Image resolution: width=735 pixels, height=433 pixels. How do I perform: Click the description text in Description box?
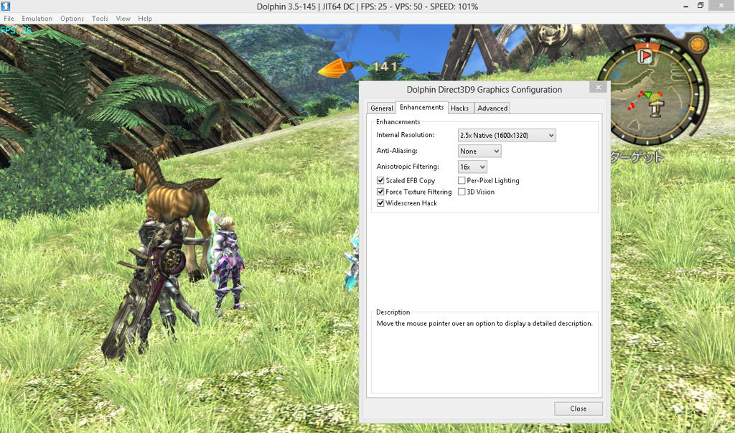click(484, 323)
